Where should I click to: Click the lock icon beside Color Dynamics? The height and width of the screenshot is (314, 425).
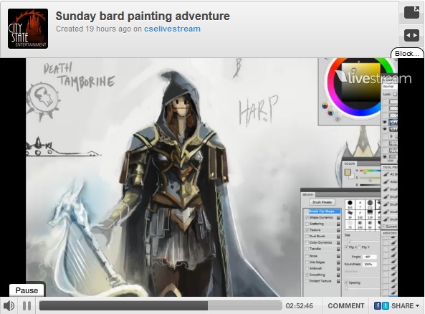point(338,242)
